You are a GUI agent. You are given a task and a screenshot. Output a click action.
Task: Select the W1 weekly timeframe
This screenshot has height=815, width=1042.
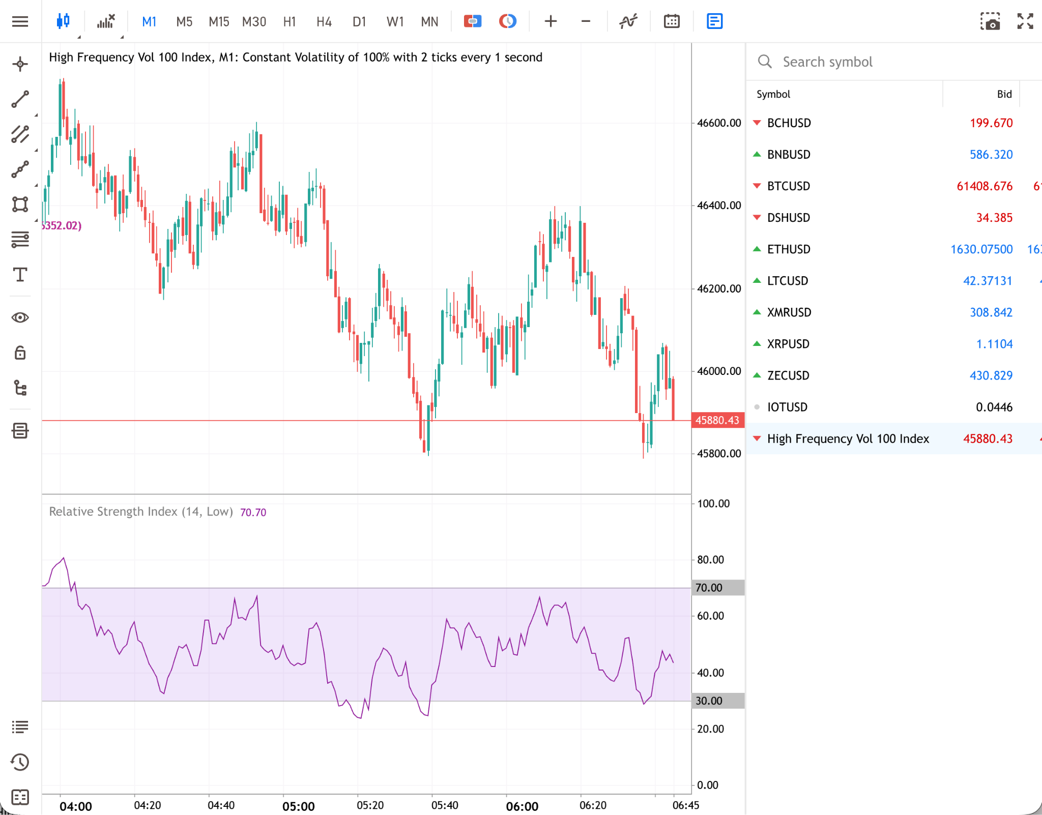395,22
